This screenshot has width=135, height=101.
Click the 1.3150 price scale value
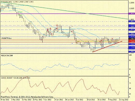pos(132,9)
